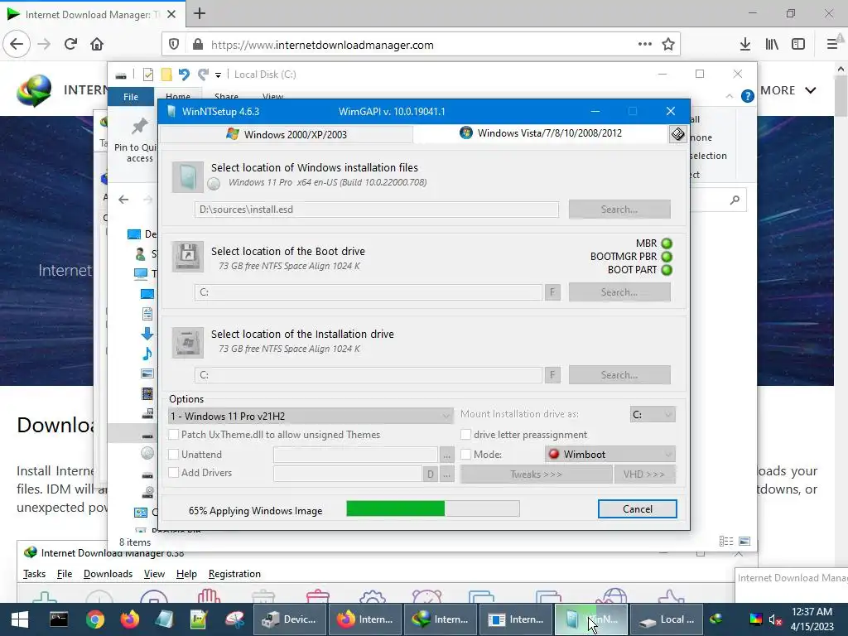Expand the MORE menu on IDM website
Screen dimensions: 848x636
pos(788,90)
